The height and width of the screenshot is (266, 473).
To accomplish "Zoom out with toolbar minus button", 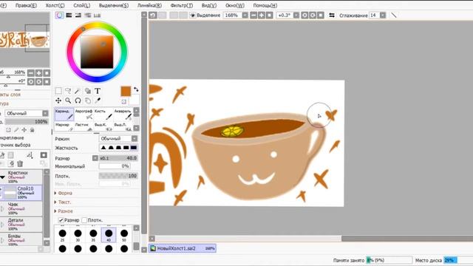I will (x=253, y=15).
